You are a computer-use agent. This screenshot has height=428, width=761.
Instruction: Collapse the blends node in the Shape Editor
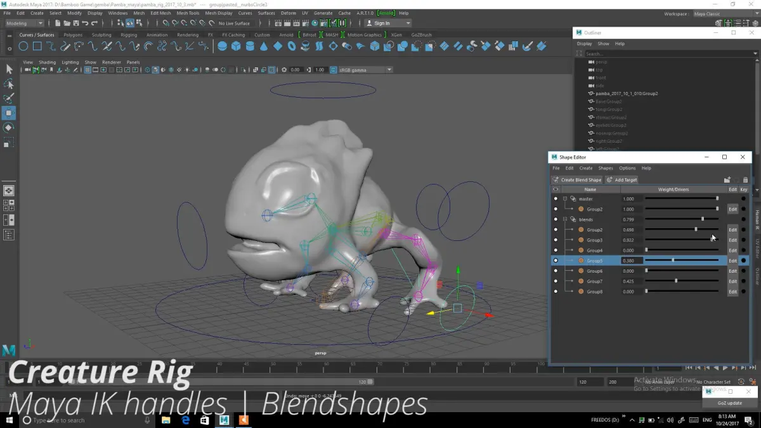[565, 219]
